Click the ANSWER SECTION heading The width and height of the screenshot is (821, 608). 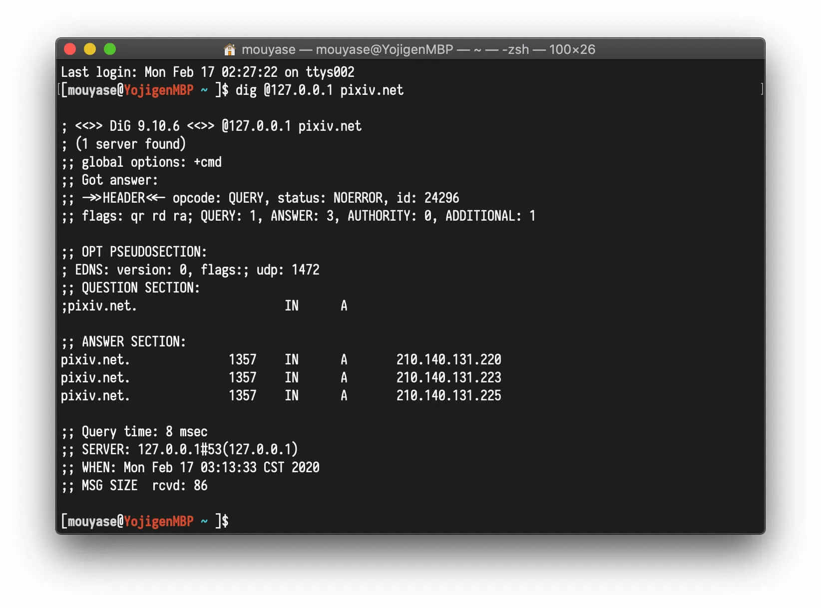tap(124, 342)
